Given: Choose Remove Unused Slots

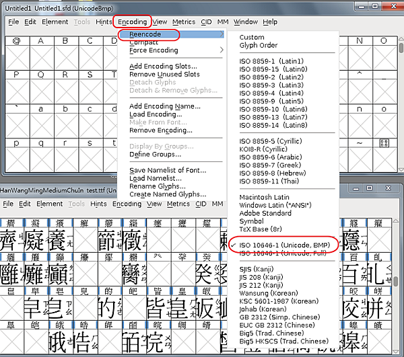Looking at the screenshot, I should (164, 75).
